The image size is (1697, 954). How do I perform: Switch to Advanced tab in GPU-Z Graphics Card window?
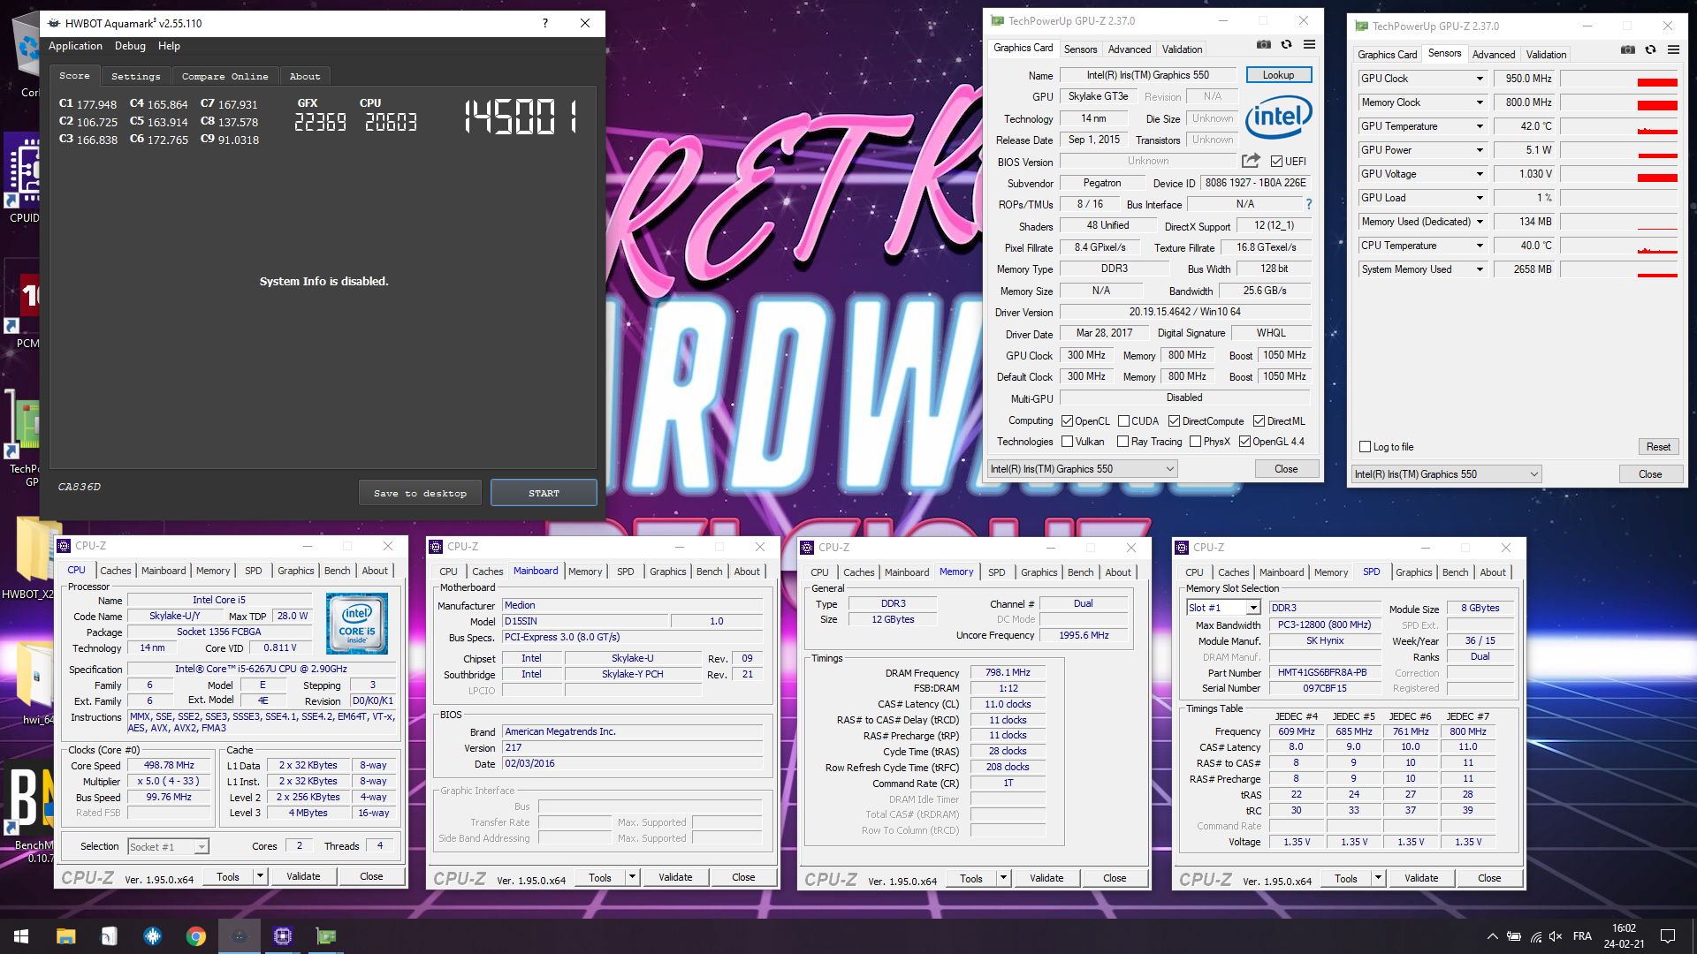click(x=1129, y=49)
